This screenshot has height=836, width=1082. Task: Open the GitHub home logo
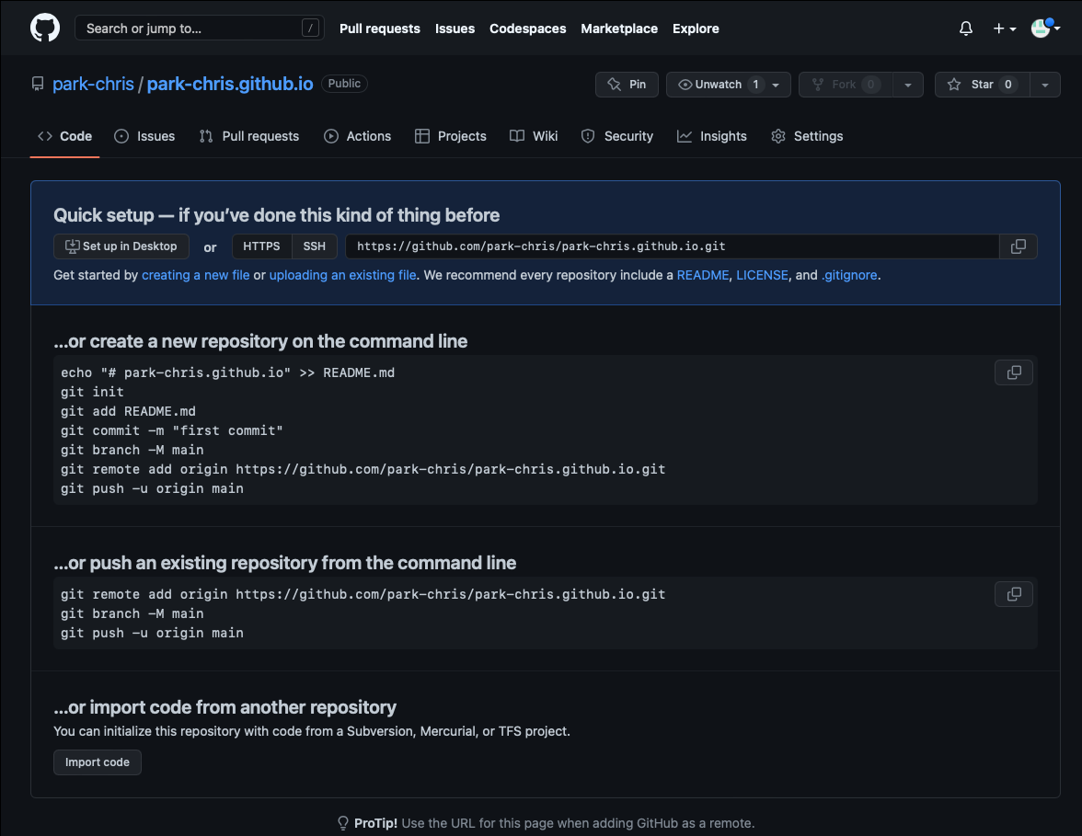(x=45, y=29)
